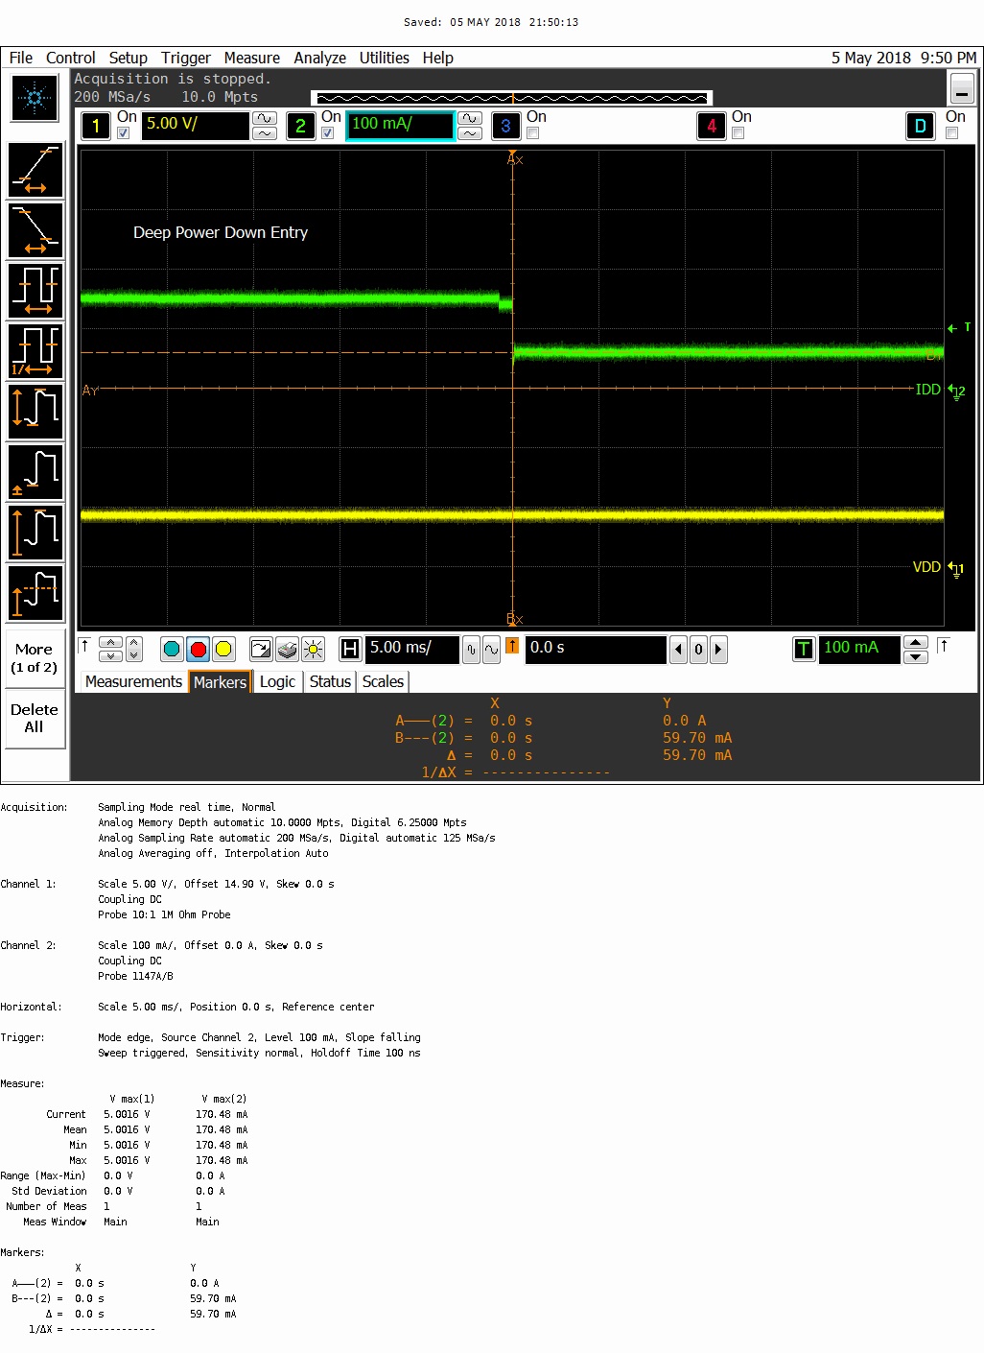Viewport: 984px width, 1353px height.
Task: Open the Measure menu
Action: [252, 58]
